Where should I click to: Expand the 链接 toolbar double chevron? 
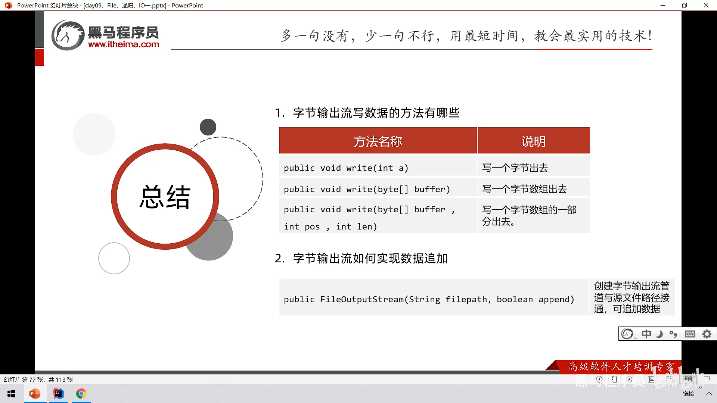click(700, 387)
